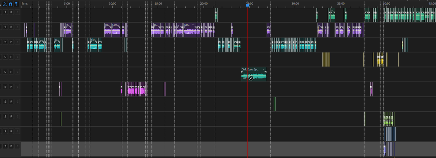436x158 pixels.
Task: Click the ruler at the 15:00 mark
Action: [x=158, y=3]
